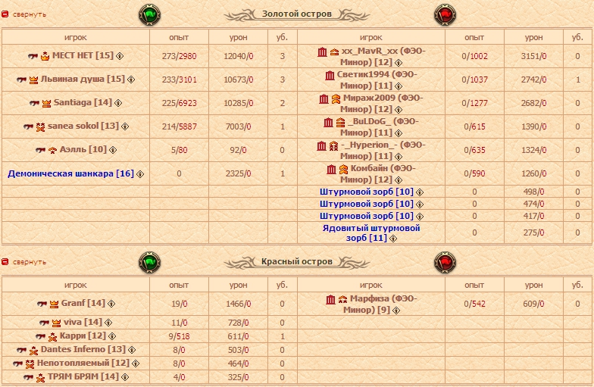Open info icon next to Непотопляемый [12]
Screen dimensions: 594x387
pyautogui.click(x=136, y=364)
